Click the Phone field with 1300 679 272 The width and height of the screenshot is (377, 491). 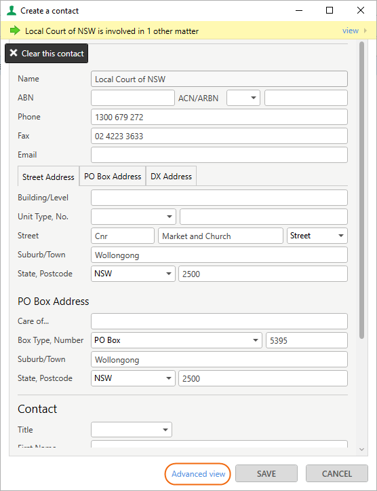pos(219,117)
